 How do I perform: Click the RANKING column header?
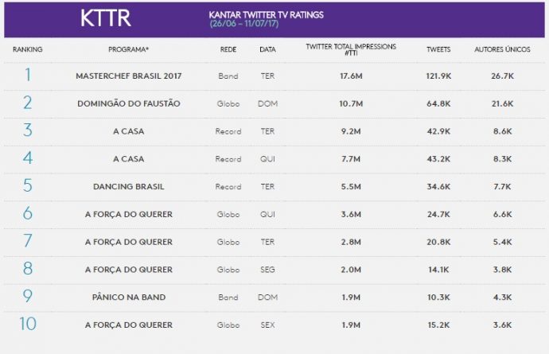(x=28, y=50)
